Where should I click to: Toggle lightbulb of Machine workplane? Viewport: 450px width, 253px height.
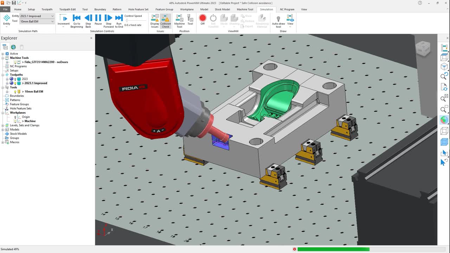(x=15, y=121)
